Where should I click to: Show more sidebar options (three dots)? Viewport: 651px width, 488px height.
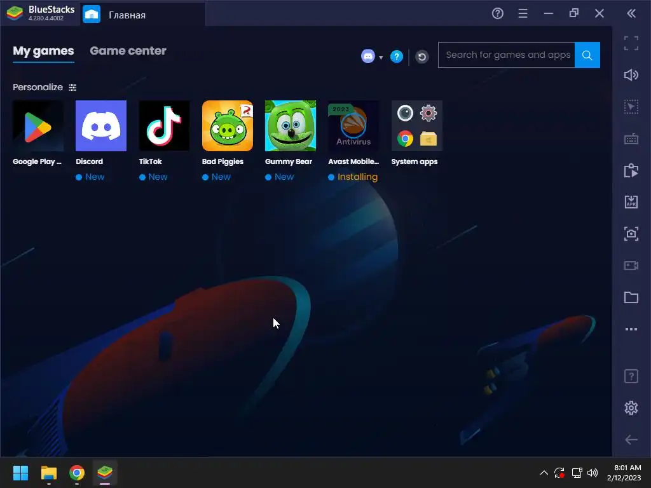coord(631,329)
